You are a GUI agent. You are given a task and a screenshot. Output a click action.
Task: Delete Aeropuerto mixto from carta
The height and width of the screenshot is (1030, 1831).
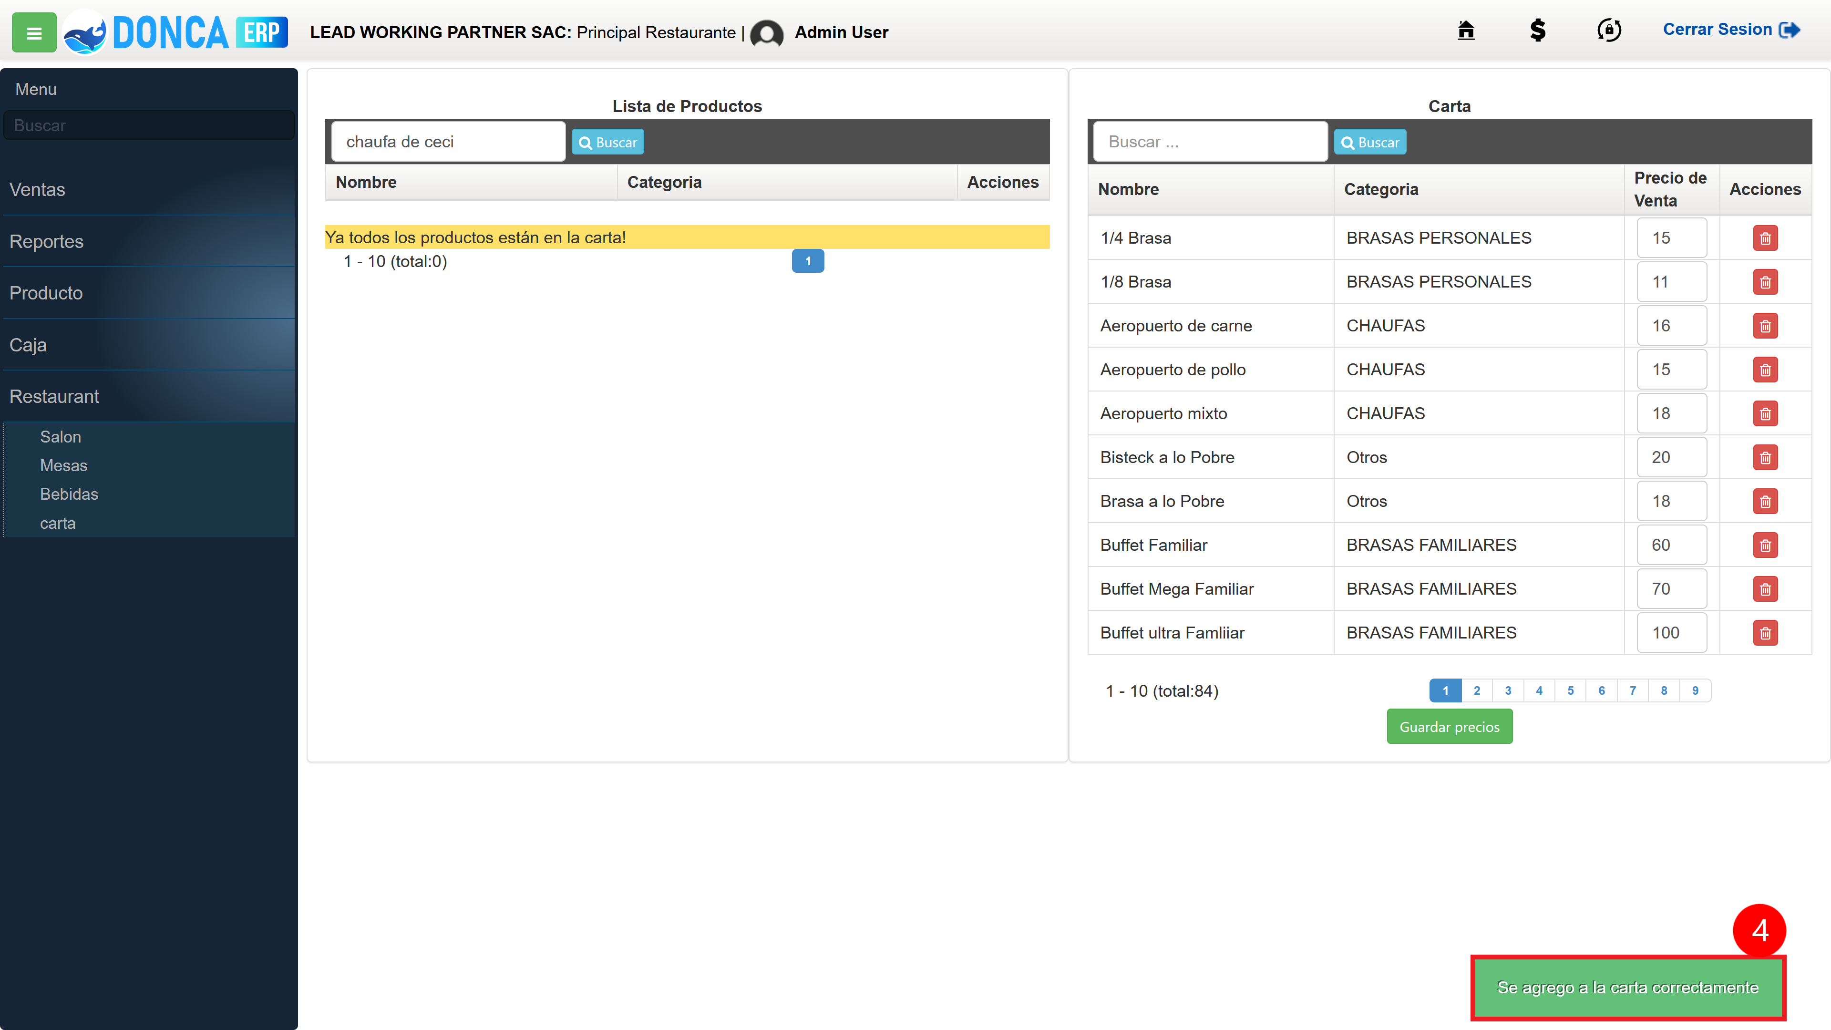[1765, 414]
